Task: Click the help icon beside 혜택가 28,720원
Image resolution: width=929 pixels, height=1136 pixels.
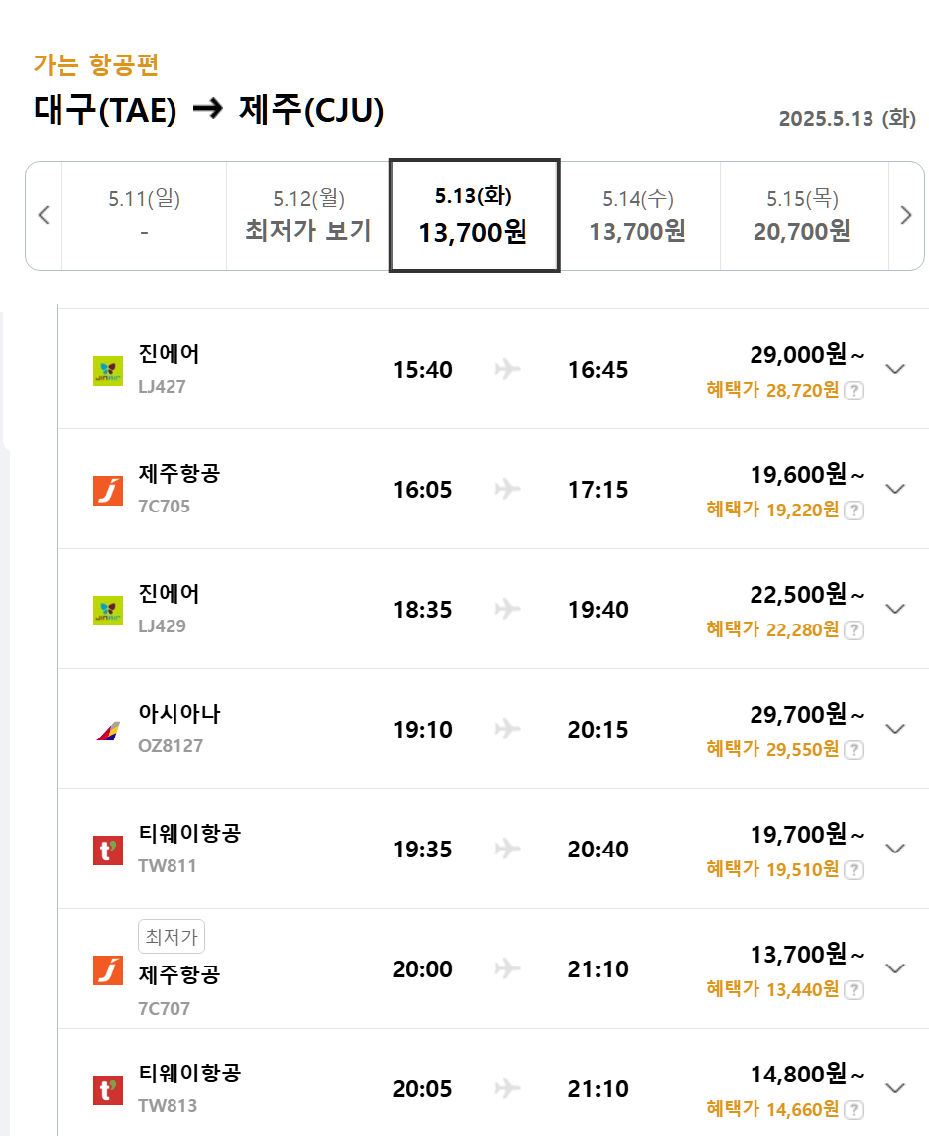Action: [853, 391]
